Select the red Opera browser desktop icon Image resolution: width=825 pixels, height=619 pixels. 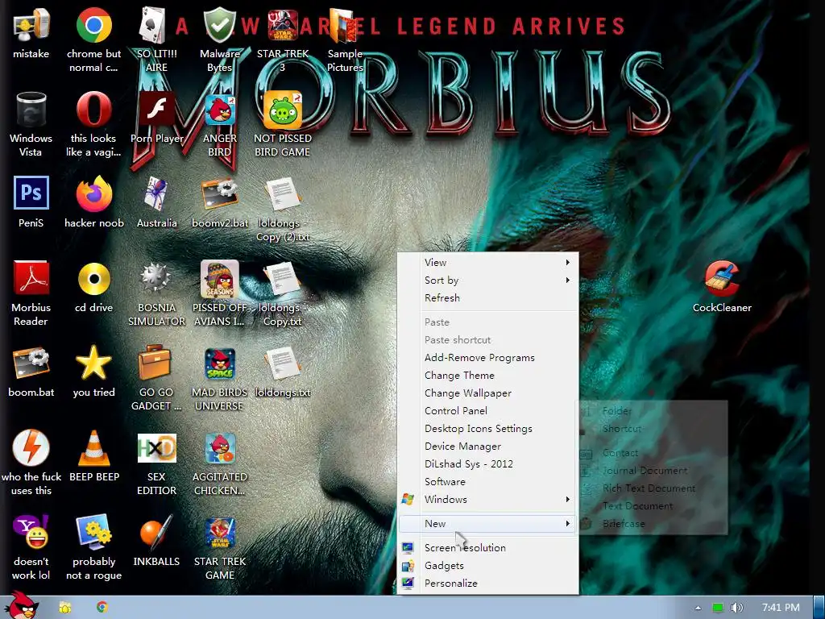coord(93,110)
